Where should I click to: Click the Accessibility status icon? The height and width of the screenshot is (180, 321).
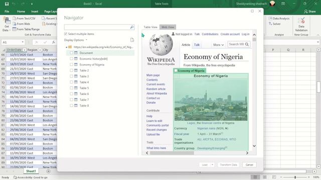click(15, 177)
